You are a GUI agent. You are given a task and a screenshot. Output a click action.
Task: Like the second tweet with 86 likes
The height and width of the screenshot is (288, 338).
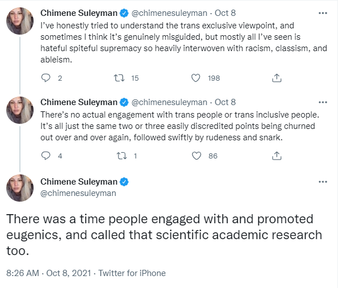[x=196, y=156]
